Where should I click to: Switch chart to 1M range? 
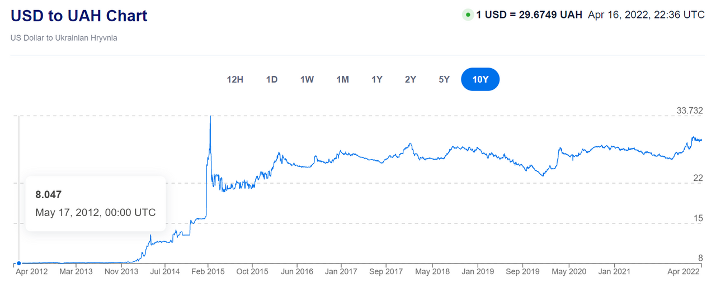(x=343, y=79)
